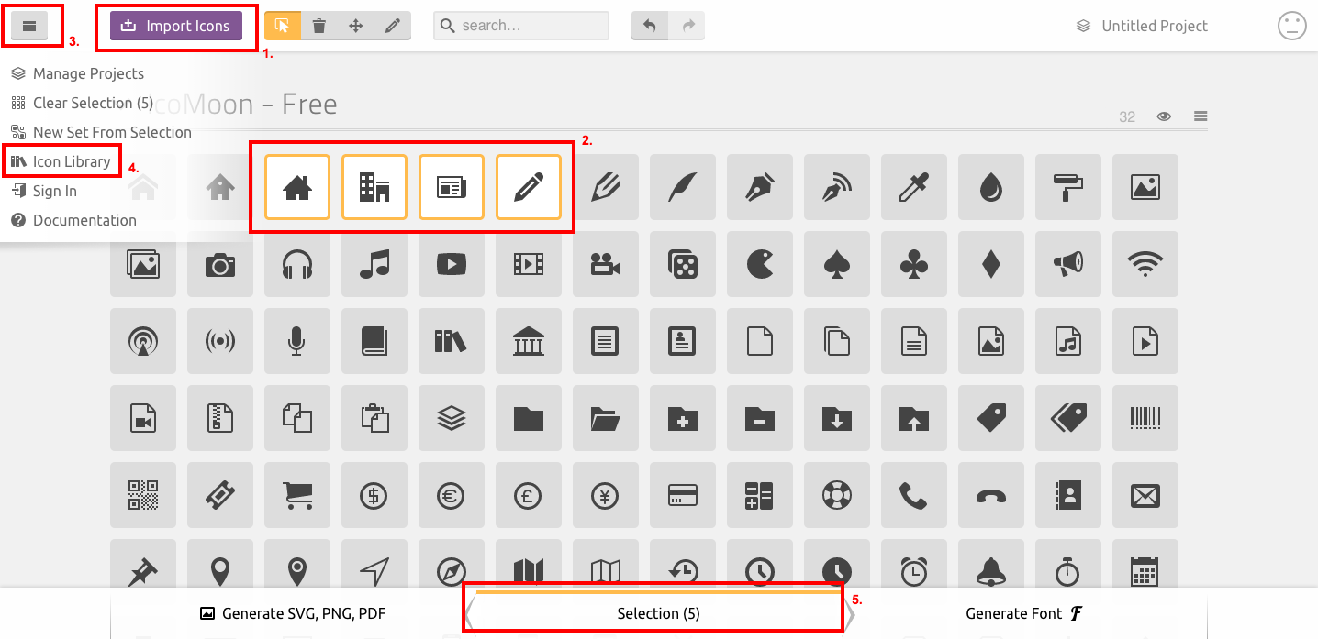Select the edit pencil tool in the toolbar

pos(392,26)
